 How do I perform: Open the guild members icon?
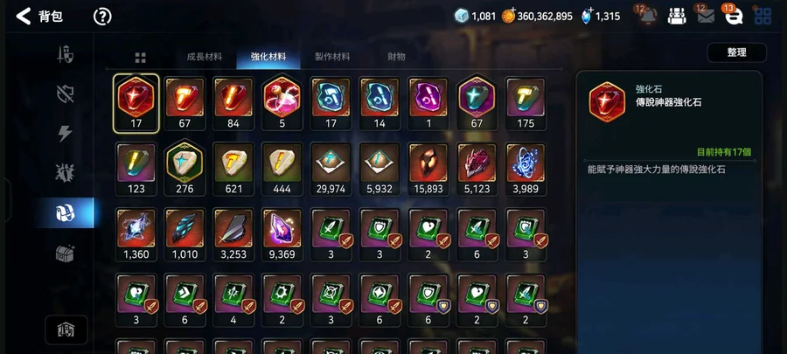[677, 16]
